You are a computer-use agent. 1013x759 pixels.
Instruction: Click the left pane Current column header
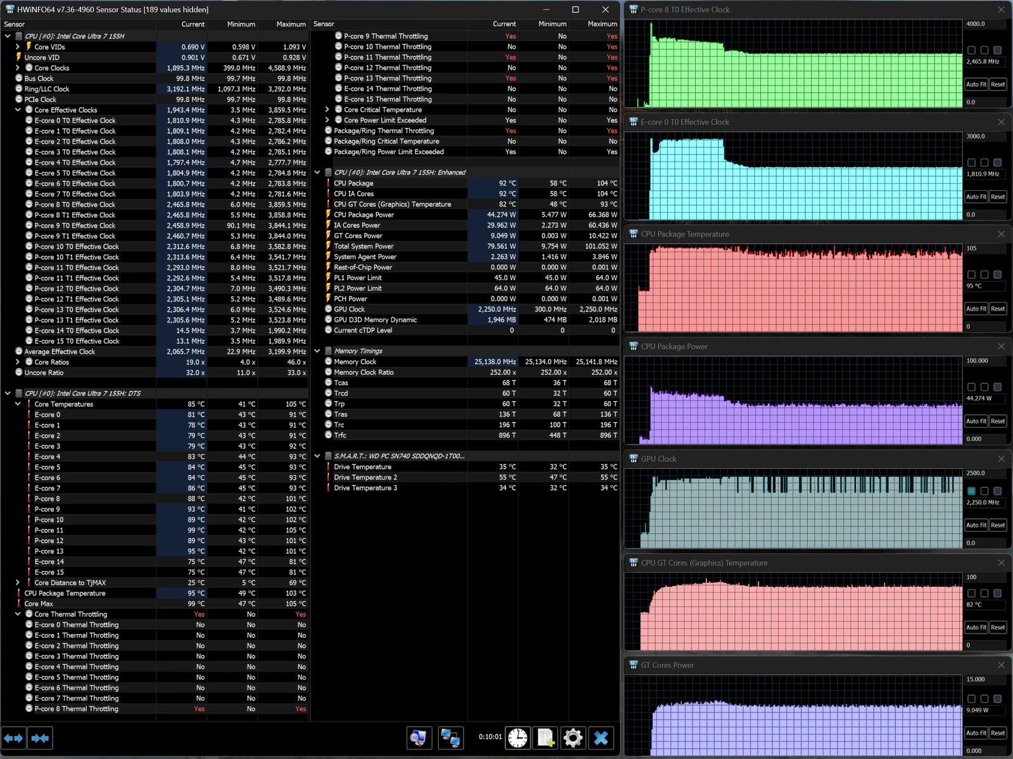click(x=182, y=24)
